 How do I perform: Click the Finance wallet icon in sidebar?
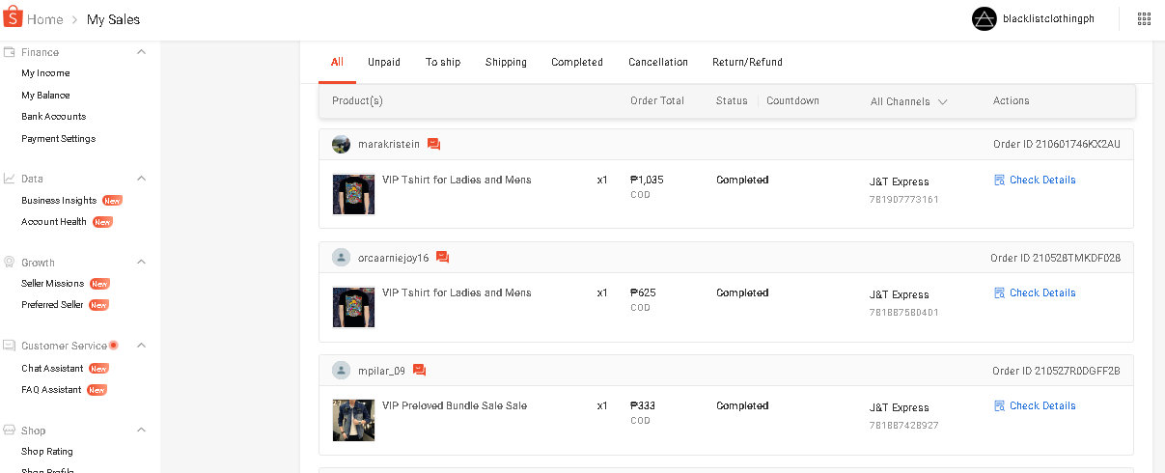point(9,52)
